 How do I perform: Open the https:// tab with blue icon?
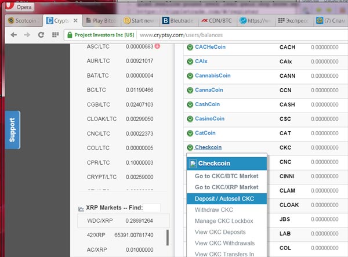[256, 21]
